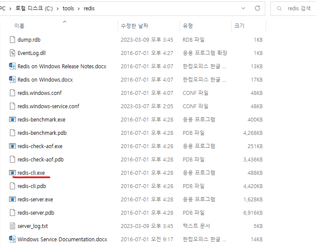
Task: Click the redis-server.pdb file icon
Action: pos(12,213)
